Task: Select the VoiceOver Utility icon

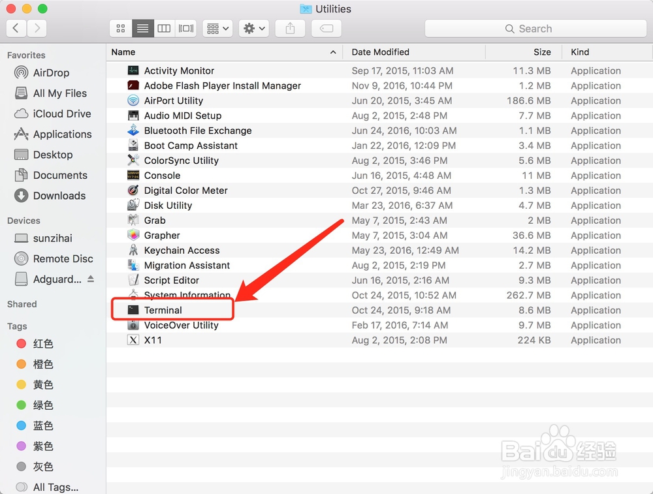Action: pos(133,325)
